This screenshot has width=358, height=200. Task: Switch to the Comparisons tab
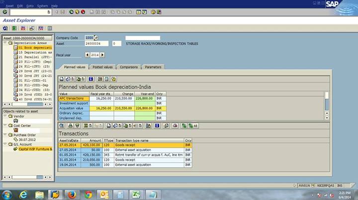(x=129, y=67)
